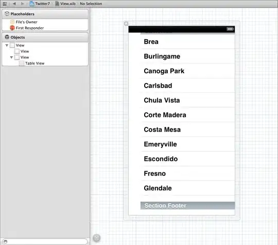Go forward with the right arrow

click(x=22, y=4)
